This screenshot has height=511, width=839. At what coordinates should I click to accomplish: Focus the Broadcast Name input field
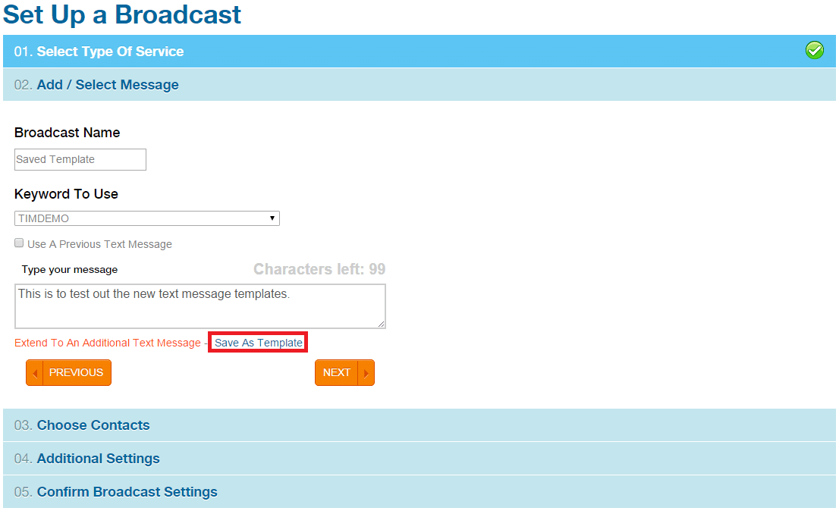pos(80,159)
